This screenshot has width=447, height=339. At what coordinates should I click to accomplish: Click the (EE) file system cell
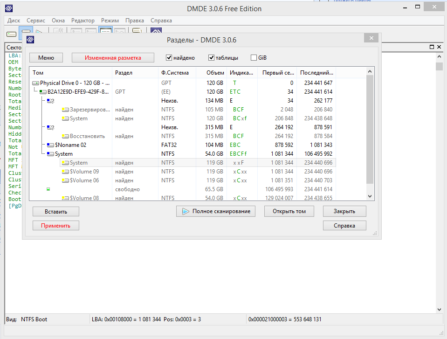pos(166,92)
